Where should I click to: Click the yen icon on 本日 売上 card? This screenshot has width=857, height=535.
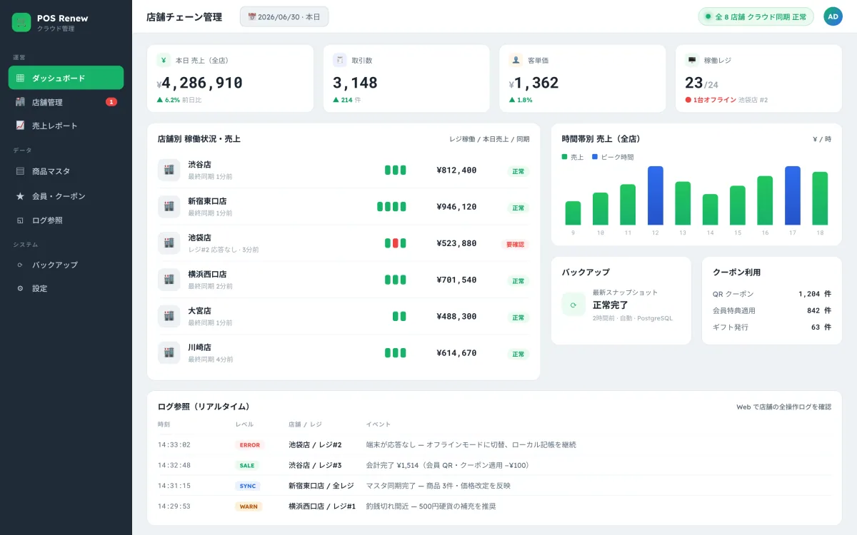[164, 61]
